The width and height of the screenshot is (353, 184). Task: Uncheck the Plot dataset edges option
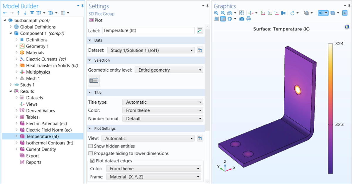(92, 161)
